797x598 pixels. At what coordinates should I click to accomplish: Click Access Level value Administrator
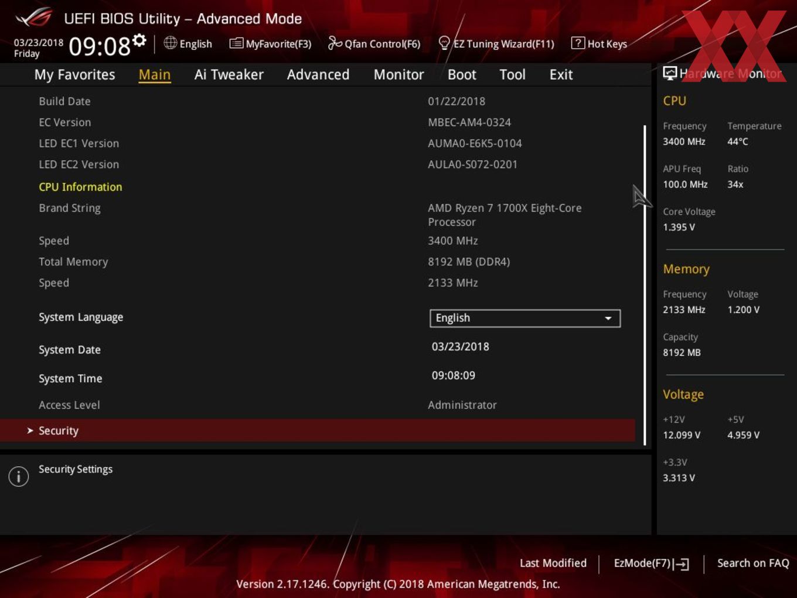click(x=462, y=405)
